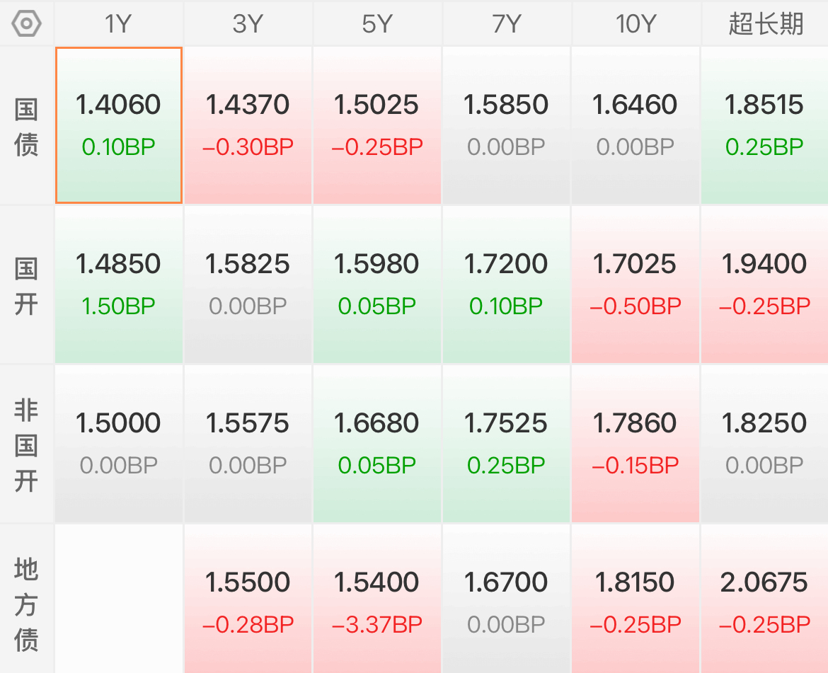The height and width of the screenshot is (673, 828).
Task: Open 国债 3Y cell showing 1.4370
Action: pos(248,126)
